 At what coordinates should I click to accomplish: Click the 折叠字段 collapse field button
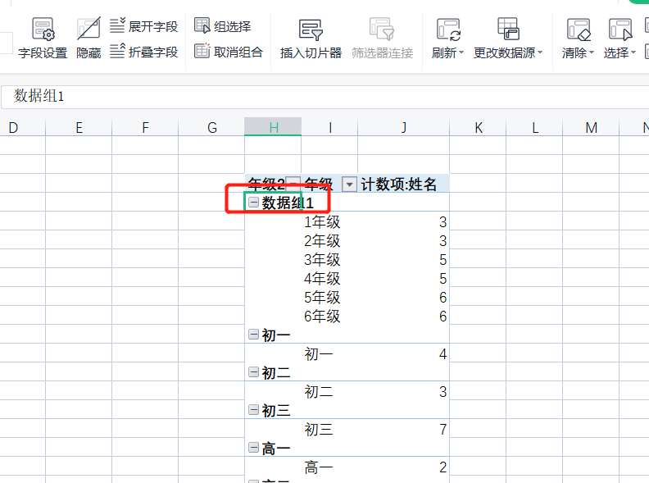143,52
